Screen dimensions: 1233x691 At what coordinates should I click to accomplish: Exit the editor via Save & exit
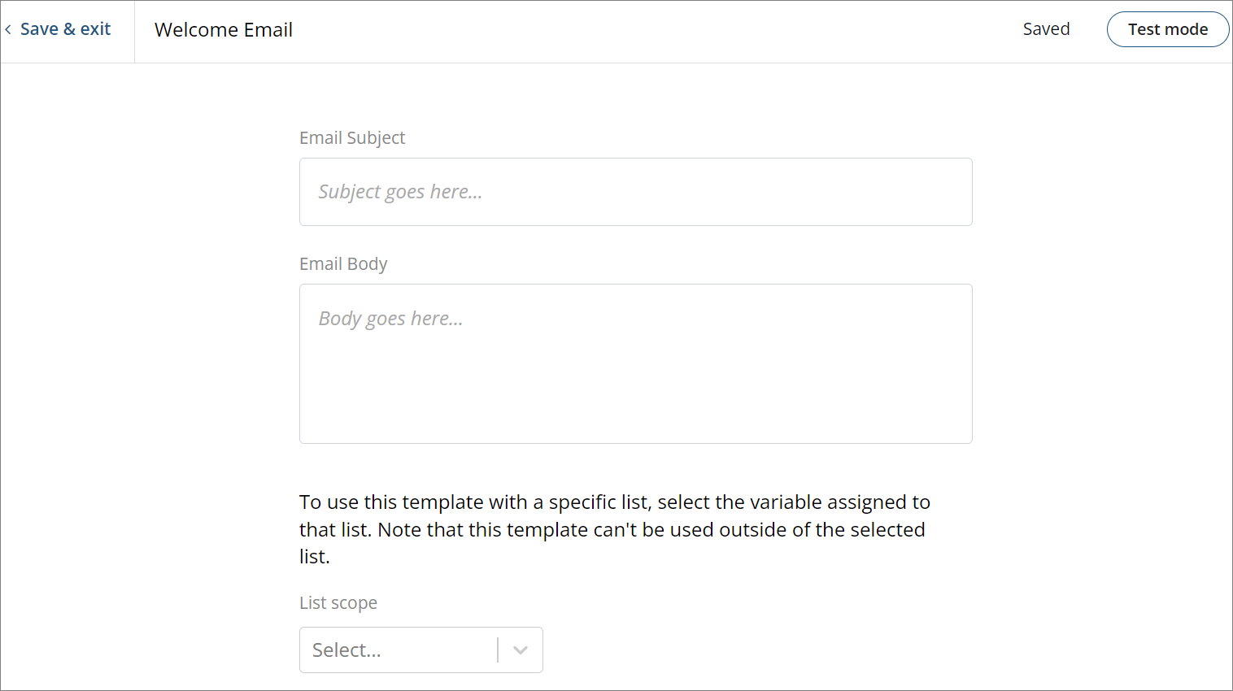tap(66, 28)
